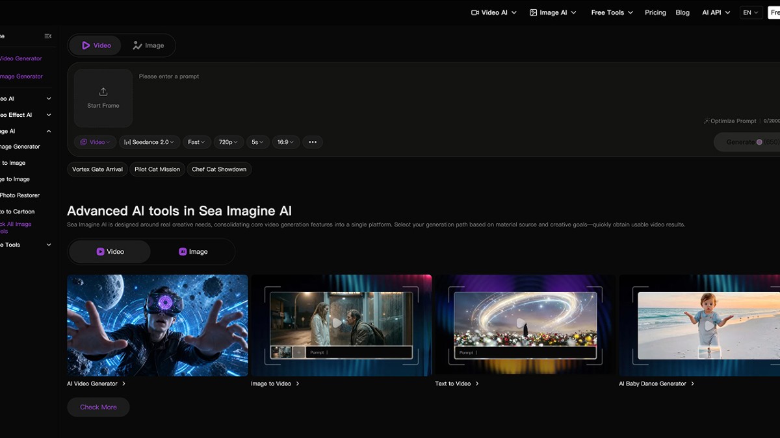Open the EN language selector
The height and width of the screenshot is (438, 780).
tap(751, 12)
